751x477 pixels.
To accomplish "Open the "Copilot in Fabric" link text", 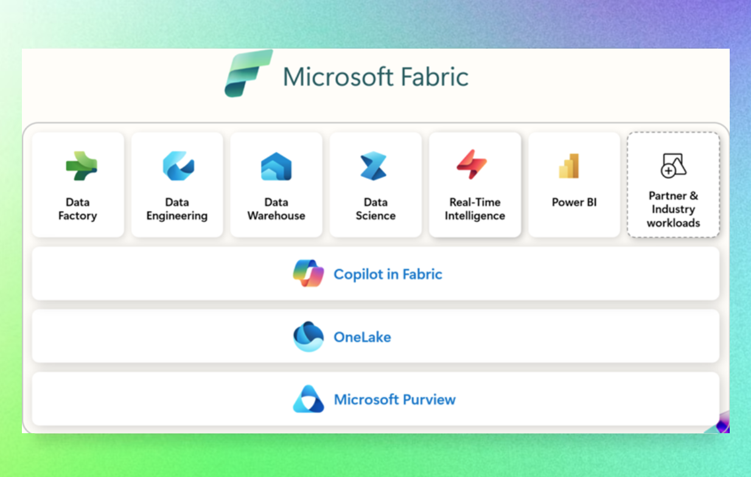I will point(388,274).
